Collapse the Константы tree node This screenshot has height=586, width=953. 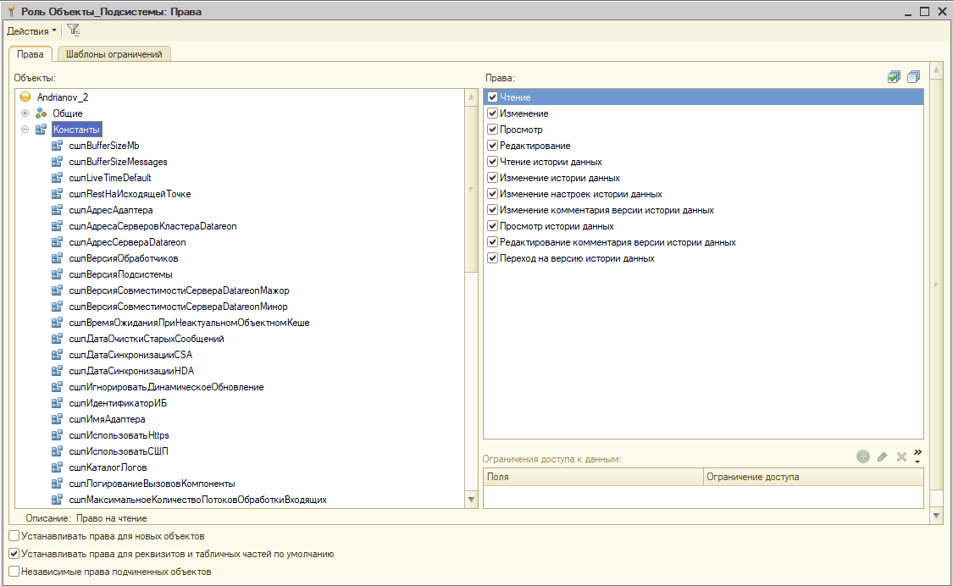pos(25,130)
